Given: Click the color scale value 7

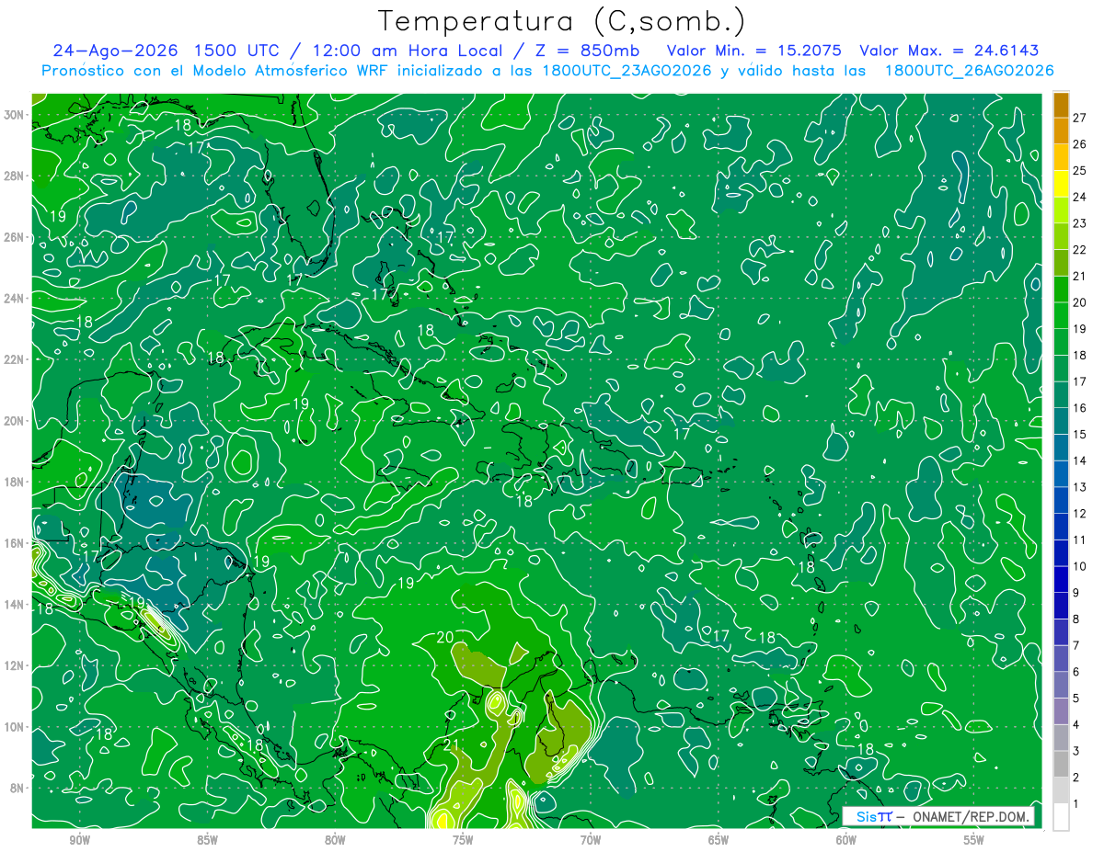Looking at the screenshot, I should pos(1077,645).
